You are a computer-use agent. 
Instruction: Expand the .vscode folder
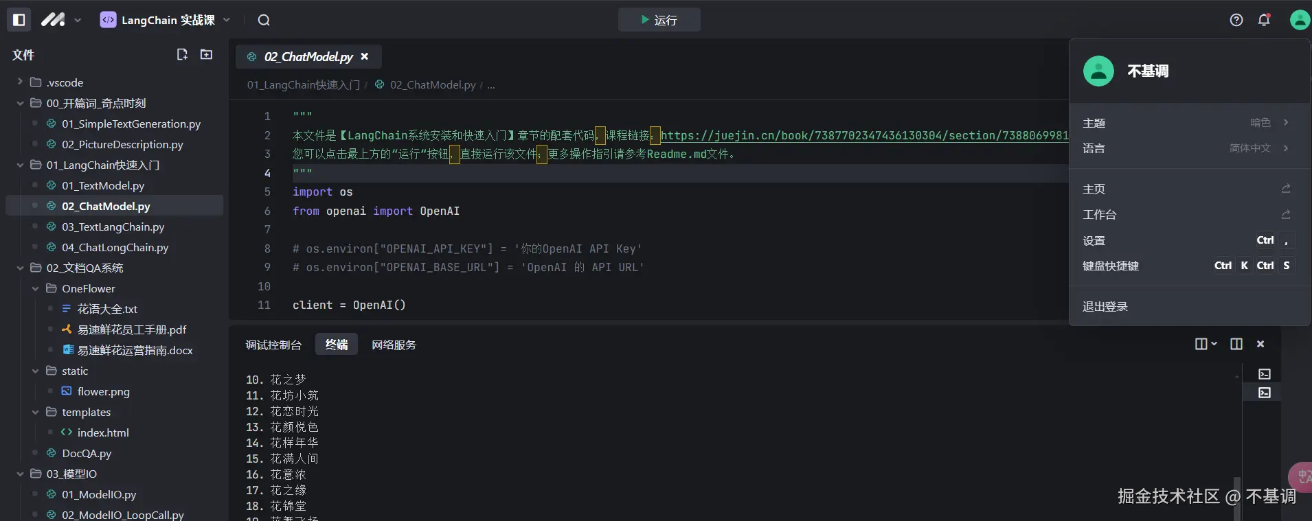(x=20, y=82)
